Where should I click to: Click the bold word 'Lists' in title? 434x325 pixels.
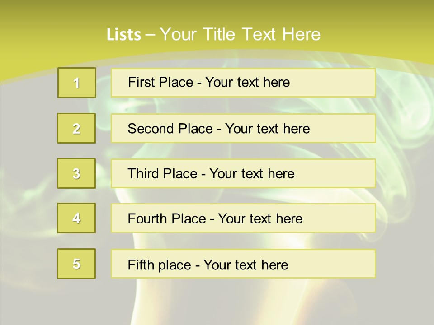(123, 35)
